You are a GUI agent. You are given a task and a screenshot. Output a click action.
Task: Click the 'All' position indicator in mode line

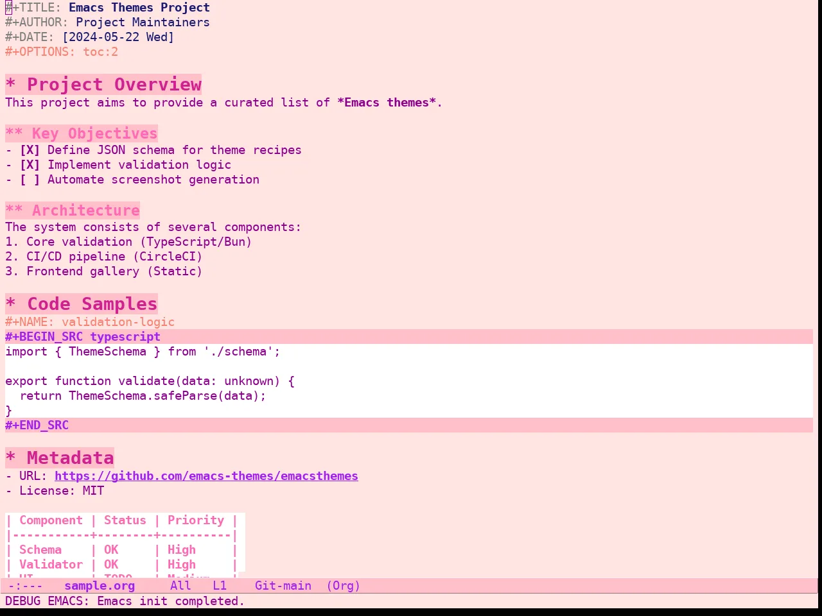(180, 586)
